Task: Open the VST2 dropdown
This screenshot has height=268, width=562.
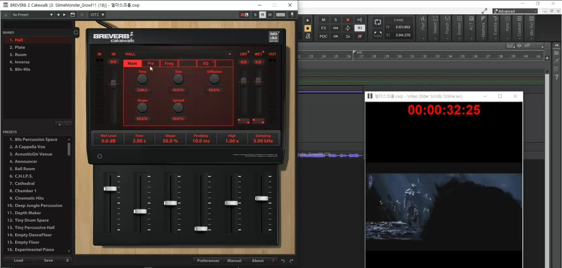Action: pyautogui.click(x=97, y=15)
